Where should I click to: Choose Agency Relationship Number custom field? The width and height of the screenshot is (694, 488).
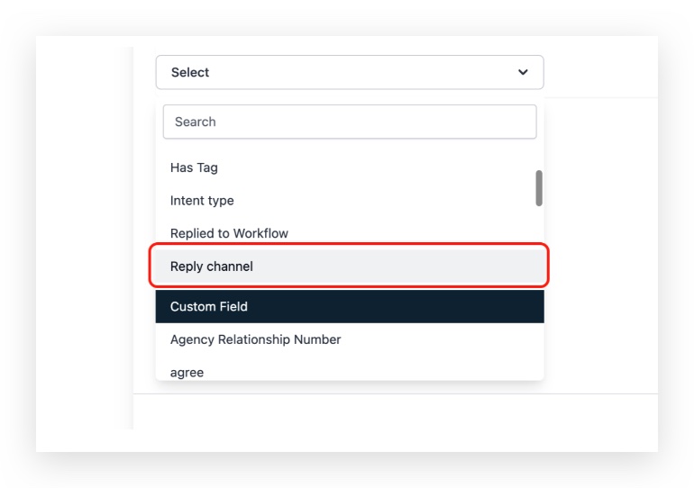(350, 339)
